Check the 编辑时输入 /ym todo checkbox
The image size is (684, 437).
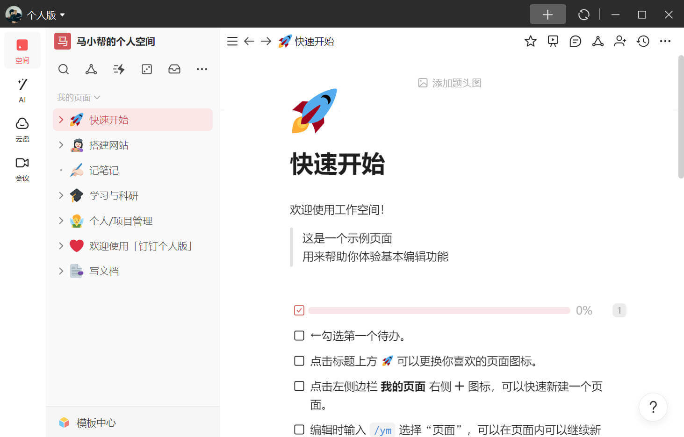299,430
